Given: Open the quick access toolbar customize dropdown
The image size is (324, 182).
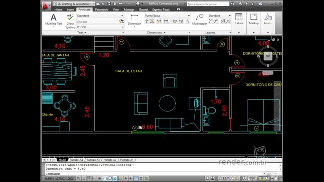Looking at the screenshot, I should pos(142,4).
